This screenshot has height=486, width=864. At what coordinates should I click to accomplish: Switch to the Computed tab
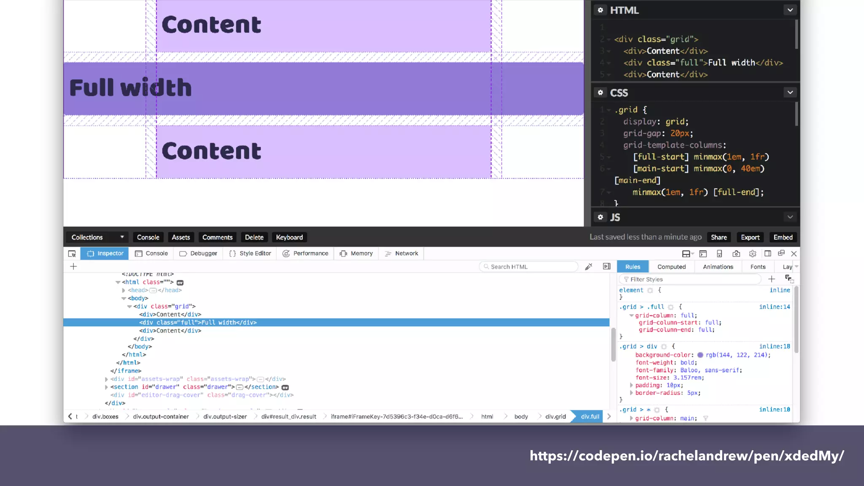click(x=671, y=267)
